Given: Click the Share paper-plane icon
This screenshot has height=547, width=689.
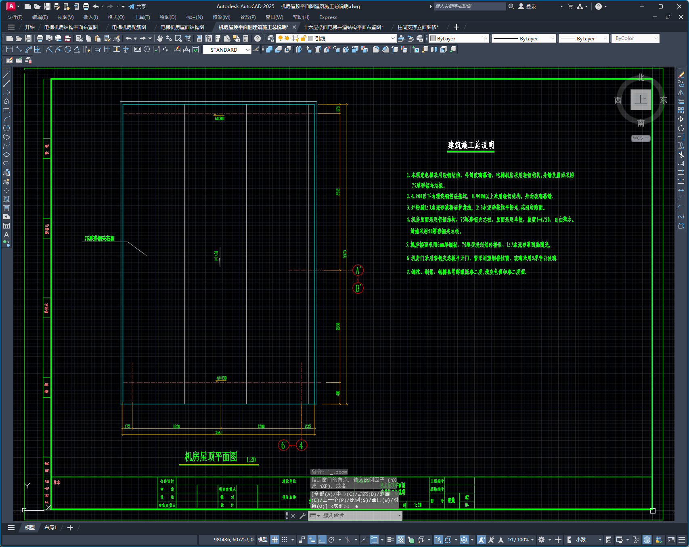Looking at the screenshot, I should (x=132, y=6).
